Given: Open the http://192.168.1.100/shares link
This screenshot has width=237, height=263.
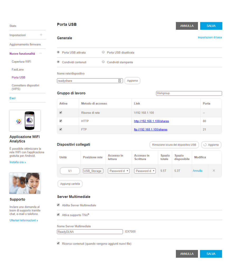Looking at the screenshot, I should click(151, 121).
